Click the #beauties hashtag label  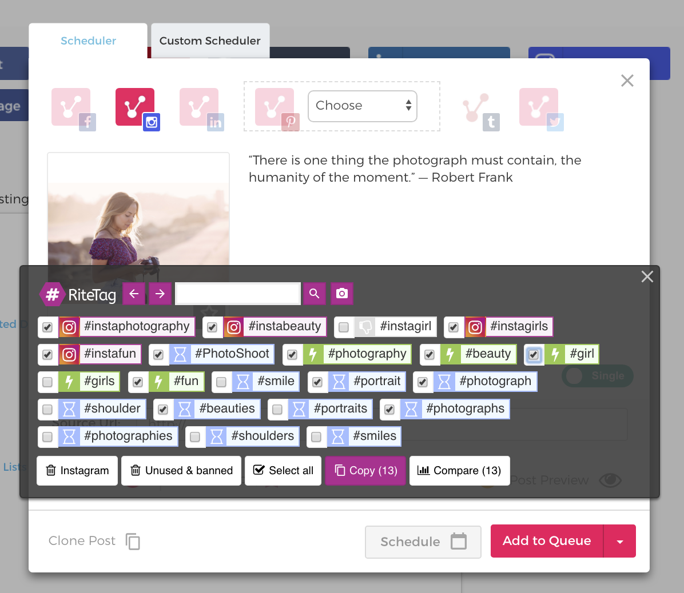[227, 408]
